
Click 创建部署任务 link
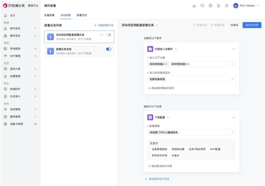point(104,25)
